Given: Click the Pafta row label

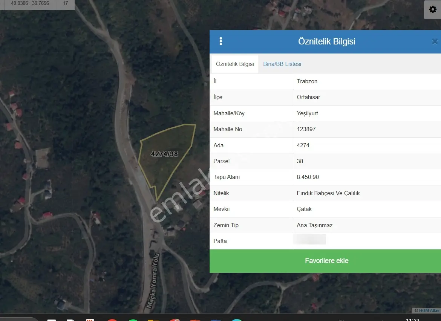Looking at the screenshot, I should click(220, 241).
